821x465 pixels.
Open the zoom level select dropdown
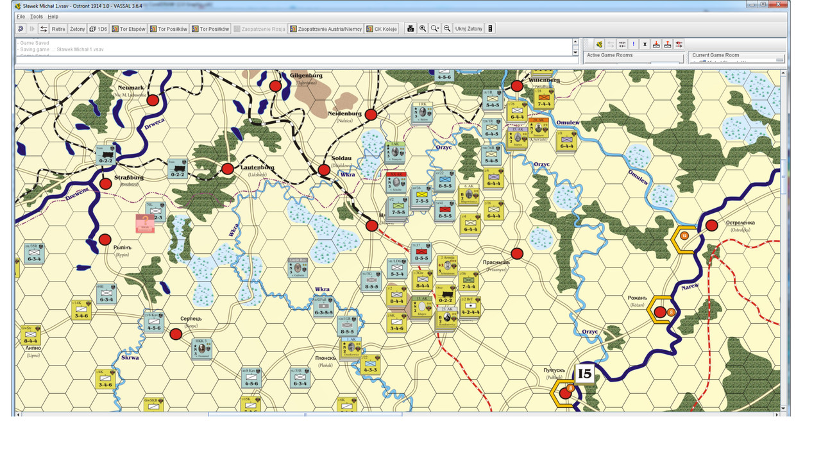pyautogui.click(x=435, y=29)
